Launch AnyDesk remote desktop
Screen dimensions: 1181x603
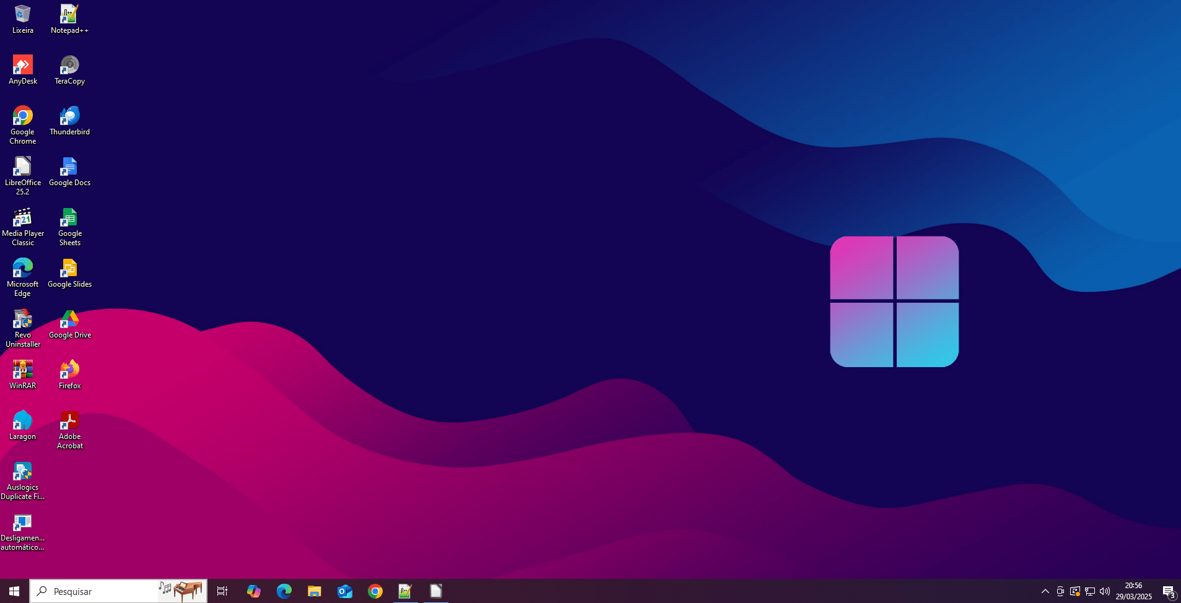point(22,64)
